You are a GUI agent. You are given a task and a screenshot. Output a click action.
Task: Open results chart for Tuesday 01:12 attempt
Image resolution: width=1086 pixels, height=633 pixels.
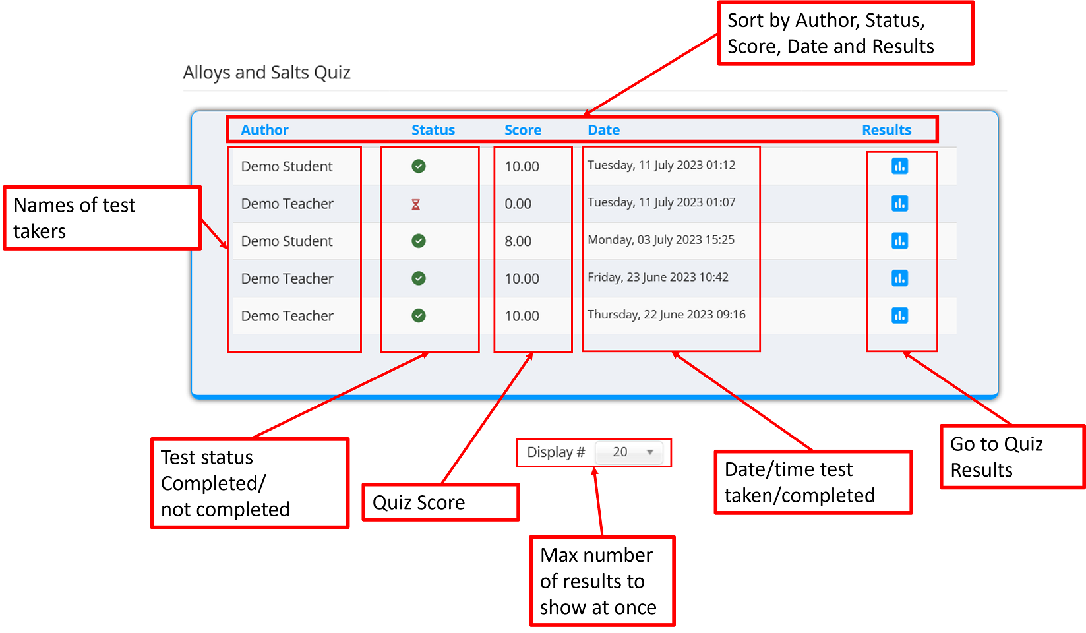(x=899, y=166)
